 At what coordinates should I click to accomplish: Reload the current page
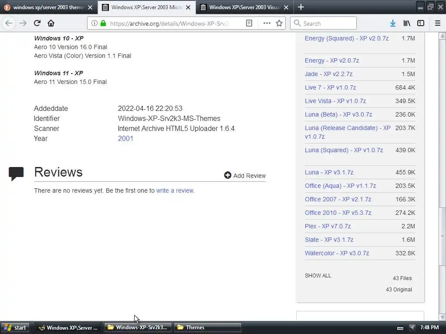(37, 23)
